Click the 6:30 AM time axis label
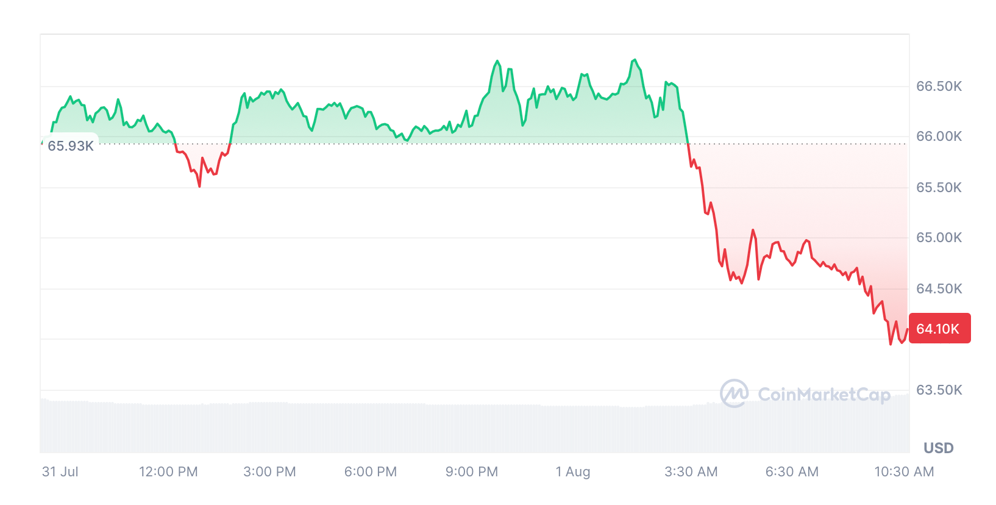This screenshot has width=996, height=505. pyautogui.click(x=792, y=471)
